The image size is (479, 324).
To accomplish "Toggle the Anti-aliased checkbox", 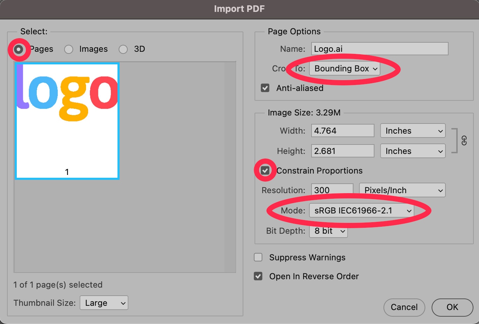I will point(265,88).
